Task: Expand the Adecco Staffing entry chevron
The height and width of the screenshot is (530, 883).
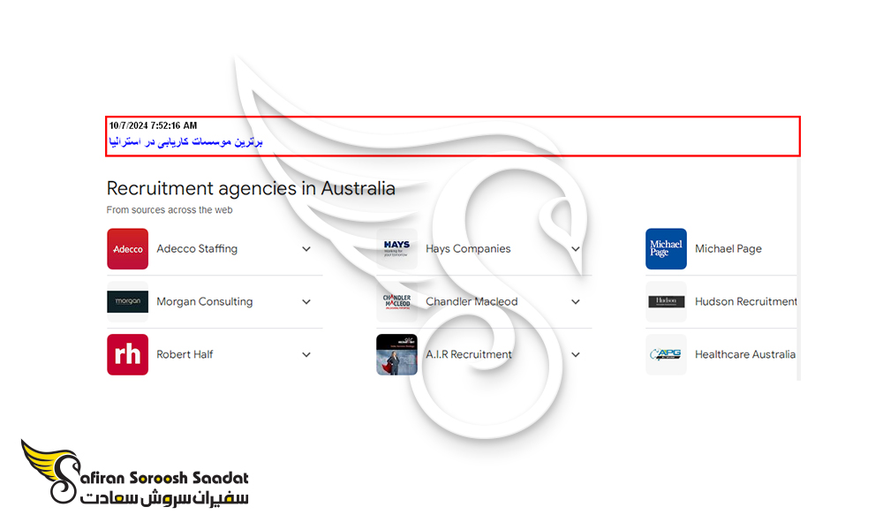Action: tap(306, 249)
